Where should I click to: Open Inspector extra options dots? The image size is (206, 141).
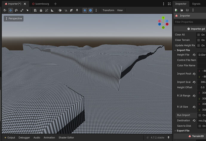click(x=193, y=10)
